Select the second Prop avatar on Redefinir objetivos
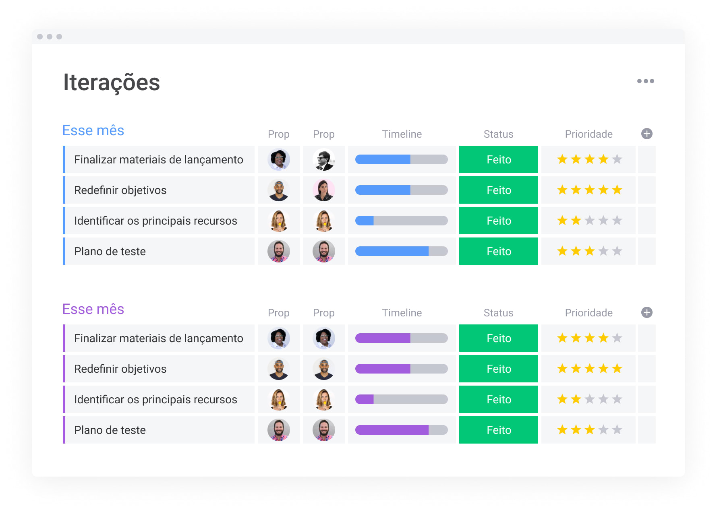 (324, 190)
